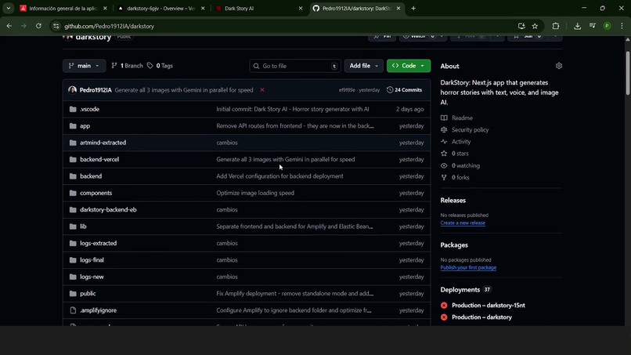View the 0 Tags link

(160, 66)
